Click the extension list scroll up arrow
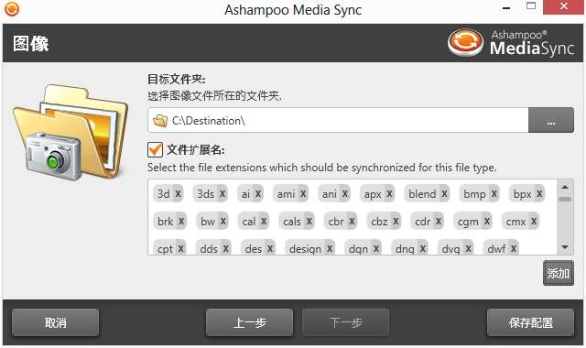Image resolution: width=586 pixels, height=348 pixels. click(565, 187)
